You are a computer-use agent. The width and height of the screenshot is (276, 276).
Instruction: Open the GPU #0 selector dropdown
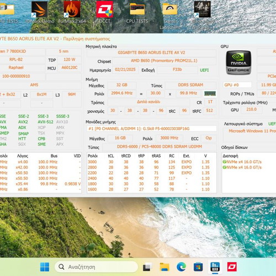[x=237, y=85]
